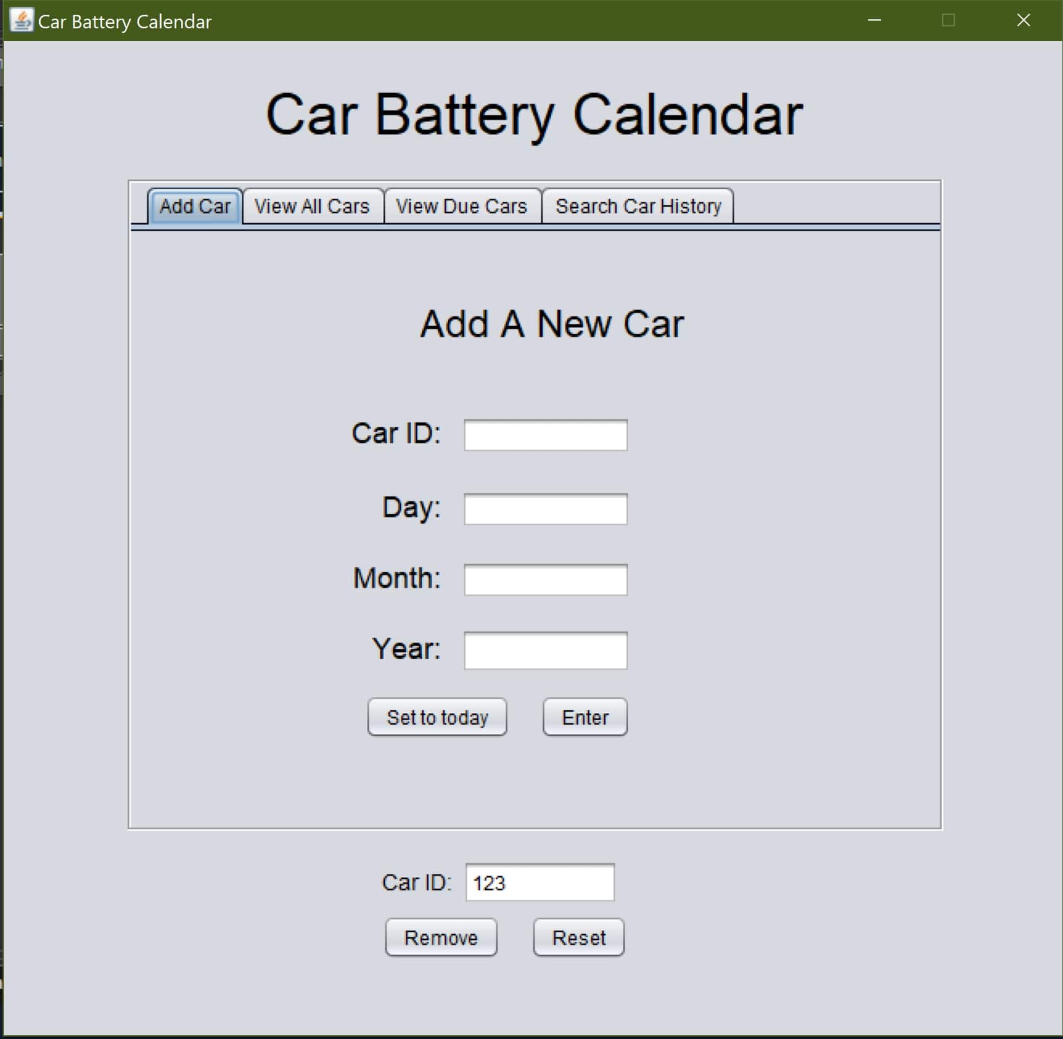1063x1039 pixels.
Task: Go to the Search Car History tab
Action: [638, 207]
